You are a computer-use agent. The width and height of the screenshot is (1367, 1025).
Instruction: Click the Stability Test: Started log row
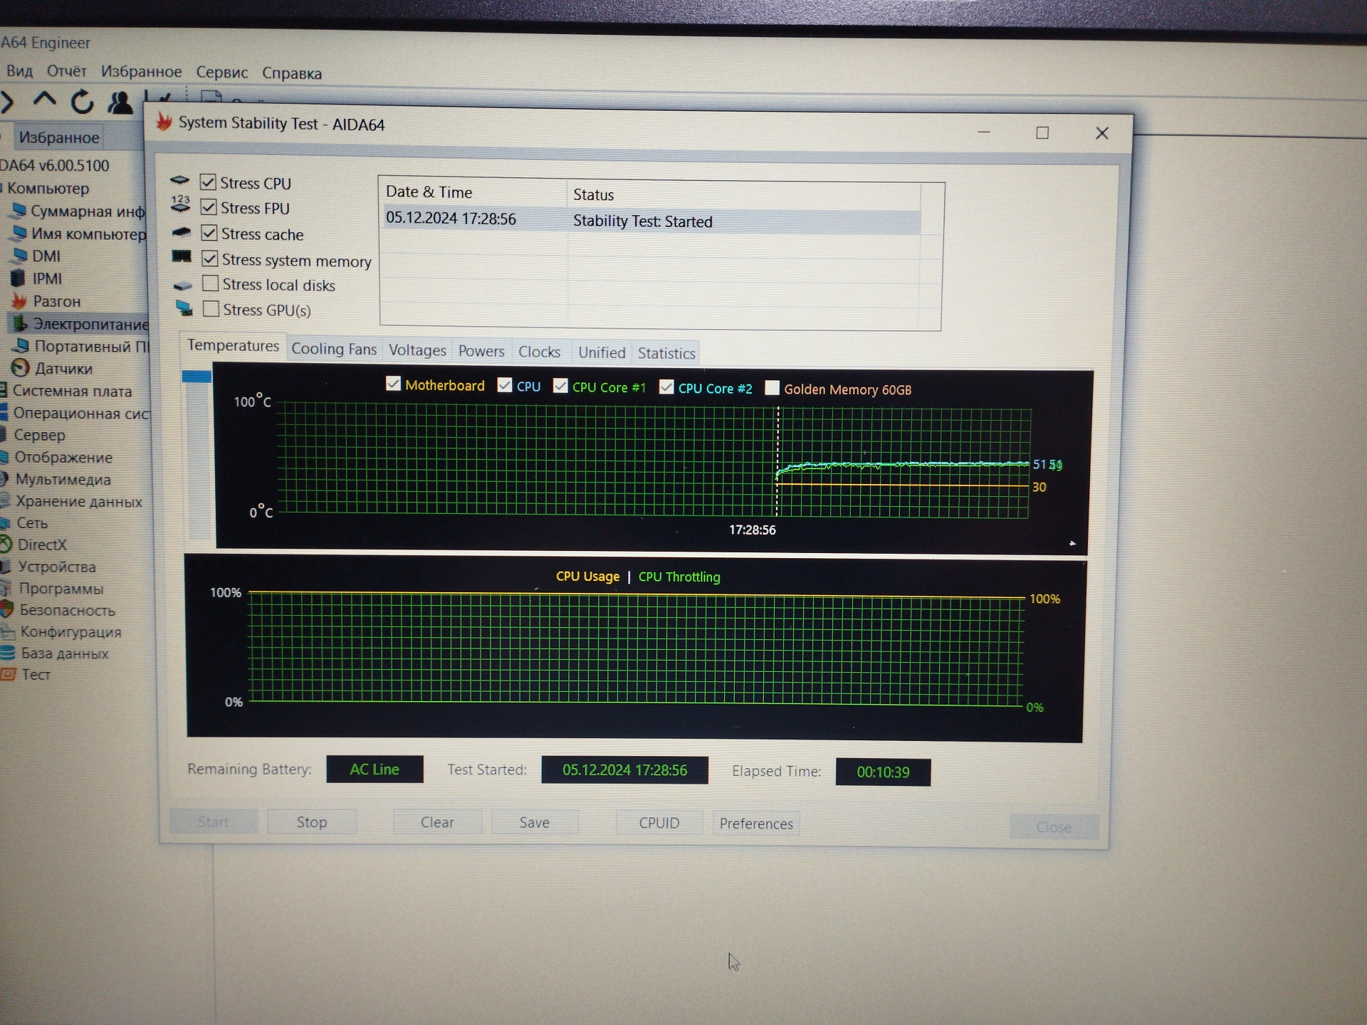point(652,220)
